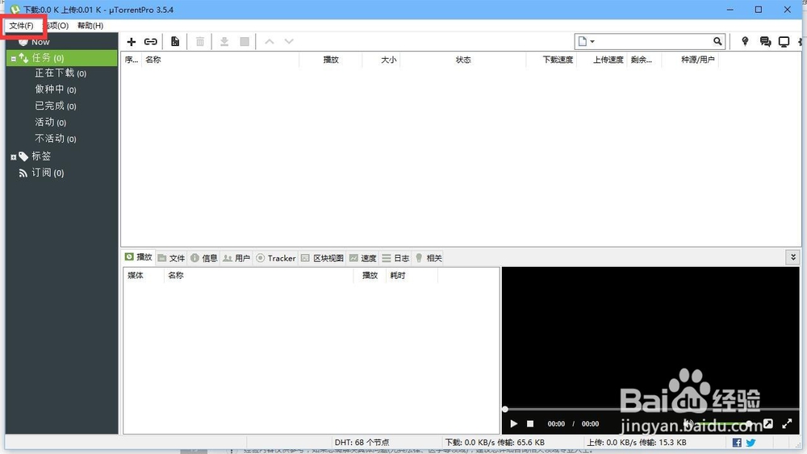Click the lightbulb tips icon in toolbar
The width and height of the screenshot is (807, 454).
tap(745, 42)
